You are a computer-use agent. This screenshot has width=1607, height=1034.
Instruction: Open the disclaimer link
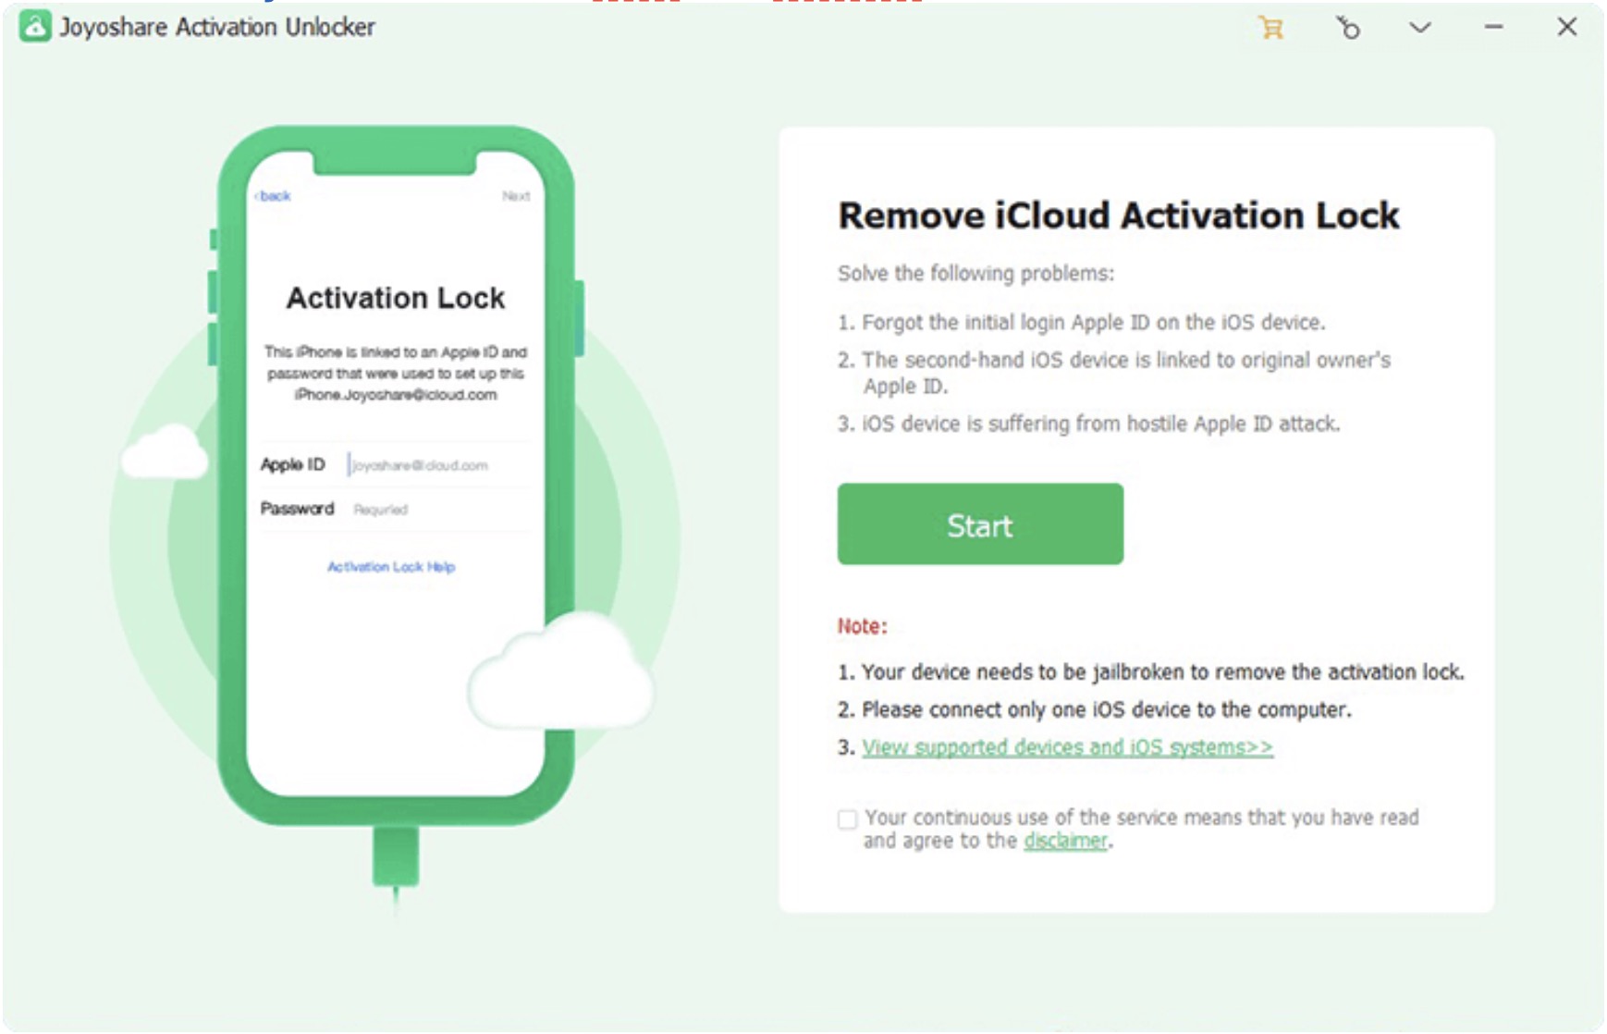1065,841
